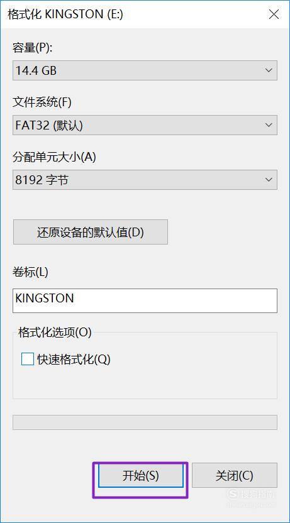Image resolution: width=290 pixels, height=523 pixels.
Task: Click the empty format progress bar
Action: click(145, 422)
